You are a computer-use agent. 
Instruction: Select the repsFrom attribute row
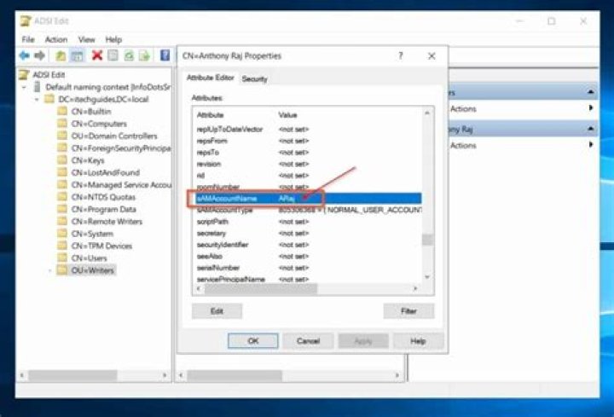(309, 141)
